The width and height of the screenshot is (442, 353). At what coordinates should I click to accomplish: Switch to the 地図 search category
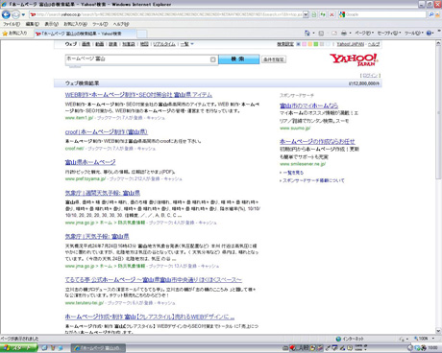(144, 44)
